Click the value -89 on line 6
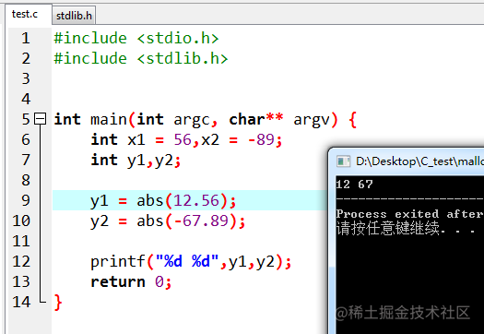The height and width of the screenshot is (334, 484). [x=261, y=139]
